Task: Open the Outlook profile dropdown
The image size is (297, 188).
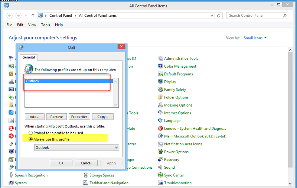Action: [x=76, y=148]
